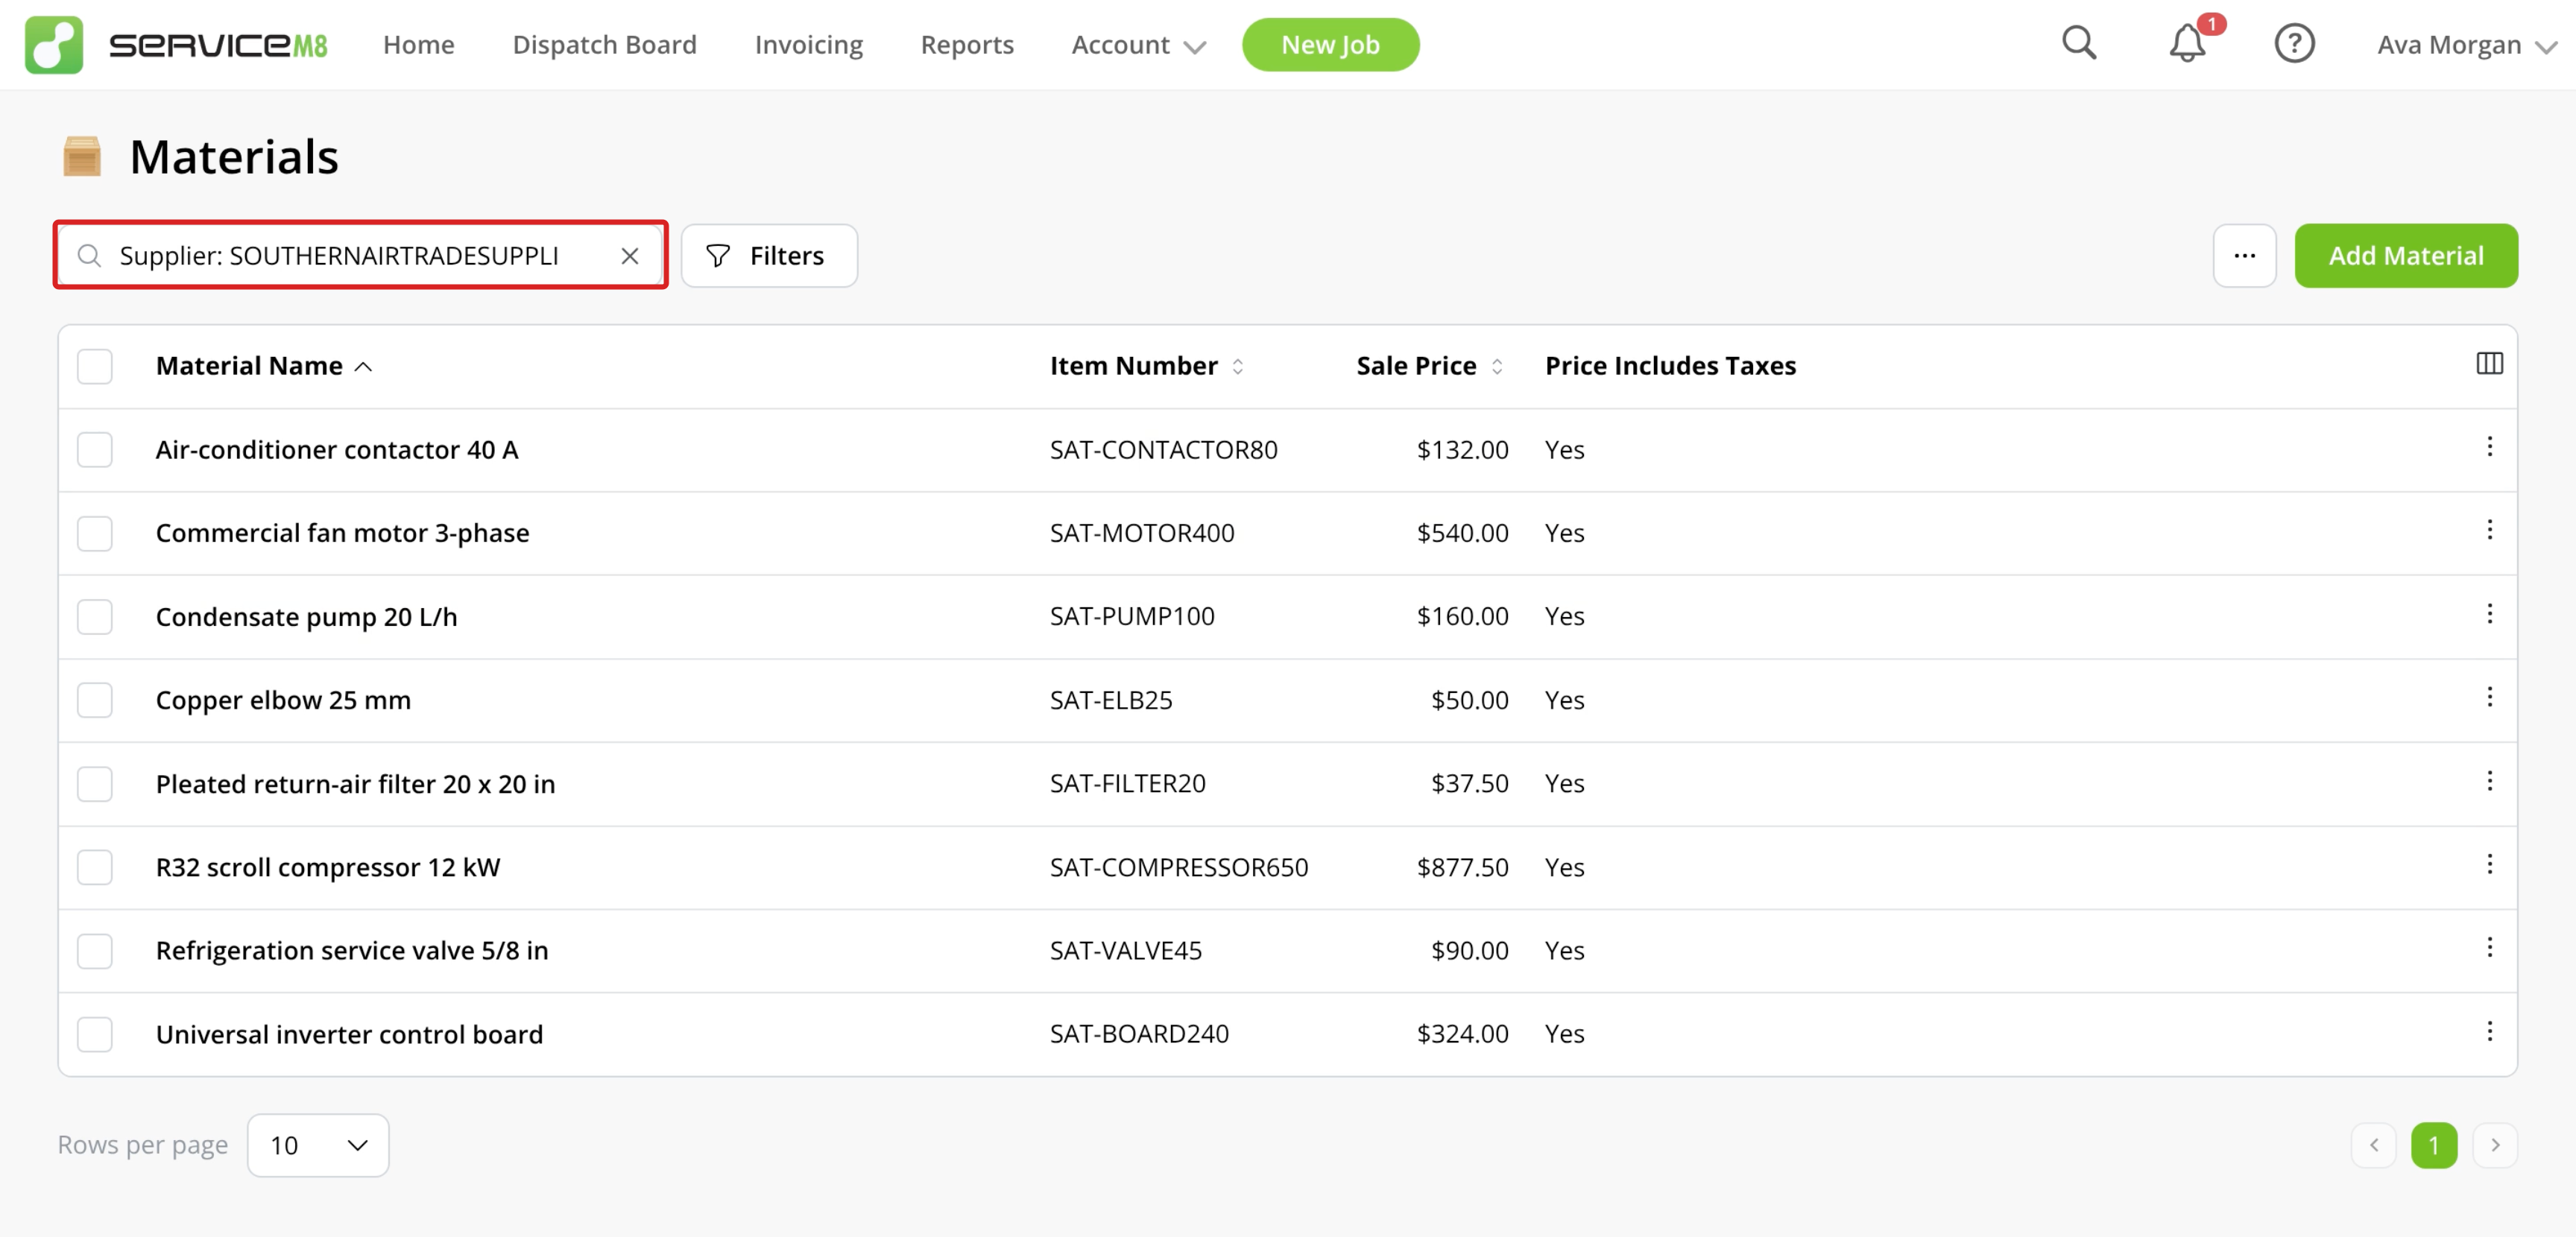Go to the next page arrow

point(2494,1145)
